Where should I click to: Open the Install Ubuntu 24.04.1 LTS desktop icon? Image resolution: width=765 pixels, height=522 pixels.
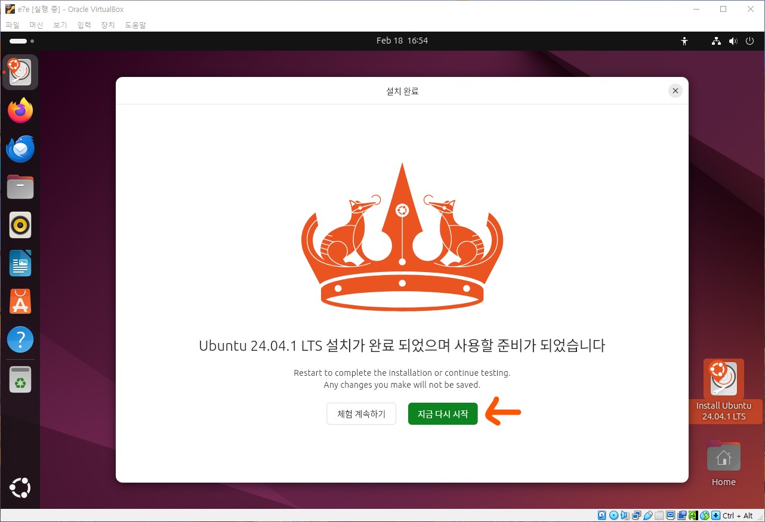[723, 391]
